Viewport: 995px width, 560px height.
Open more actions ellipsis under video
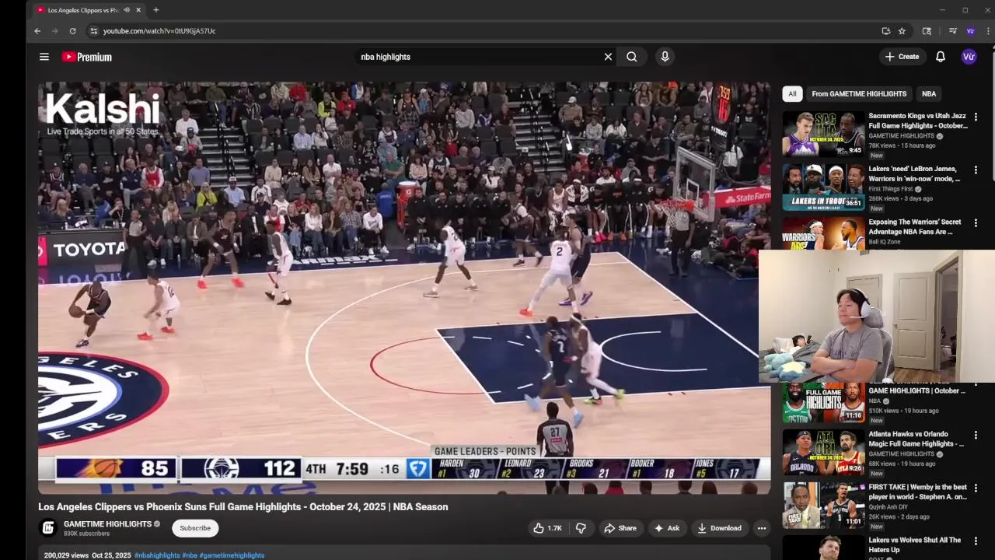click(x=762, y=528)
